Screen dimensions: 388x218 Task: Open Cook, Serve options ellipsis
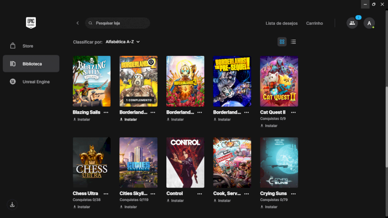[246, 194]
